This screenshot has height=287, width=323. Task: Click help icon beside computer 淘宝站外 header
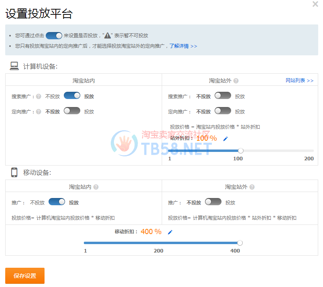[x=236, y=81]
